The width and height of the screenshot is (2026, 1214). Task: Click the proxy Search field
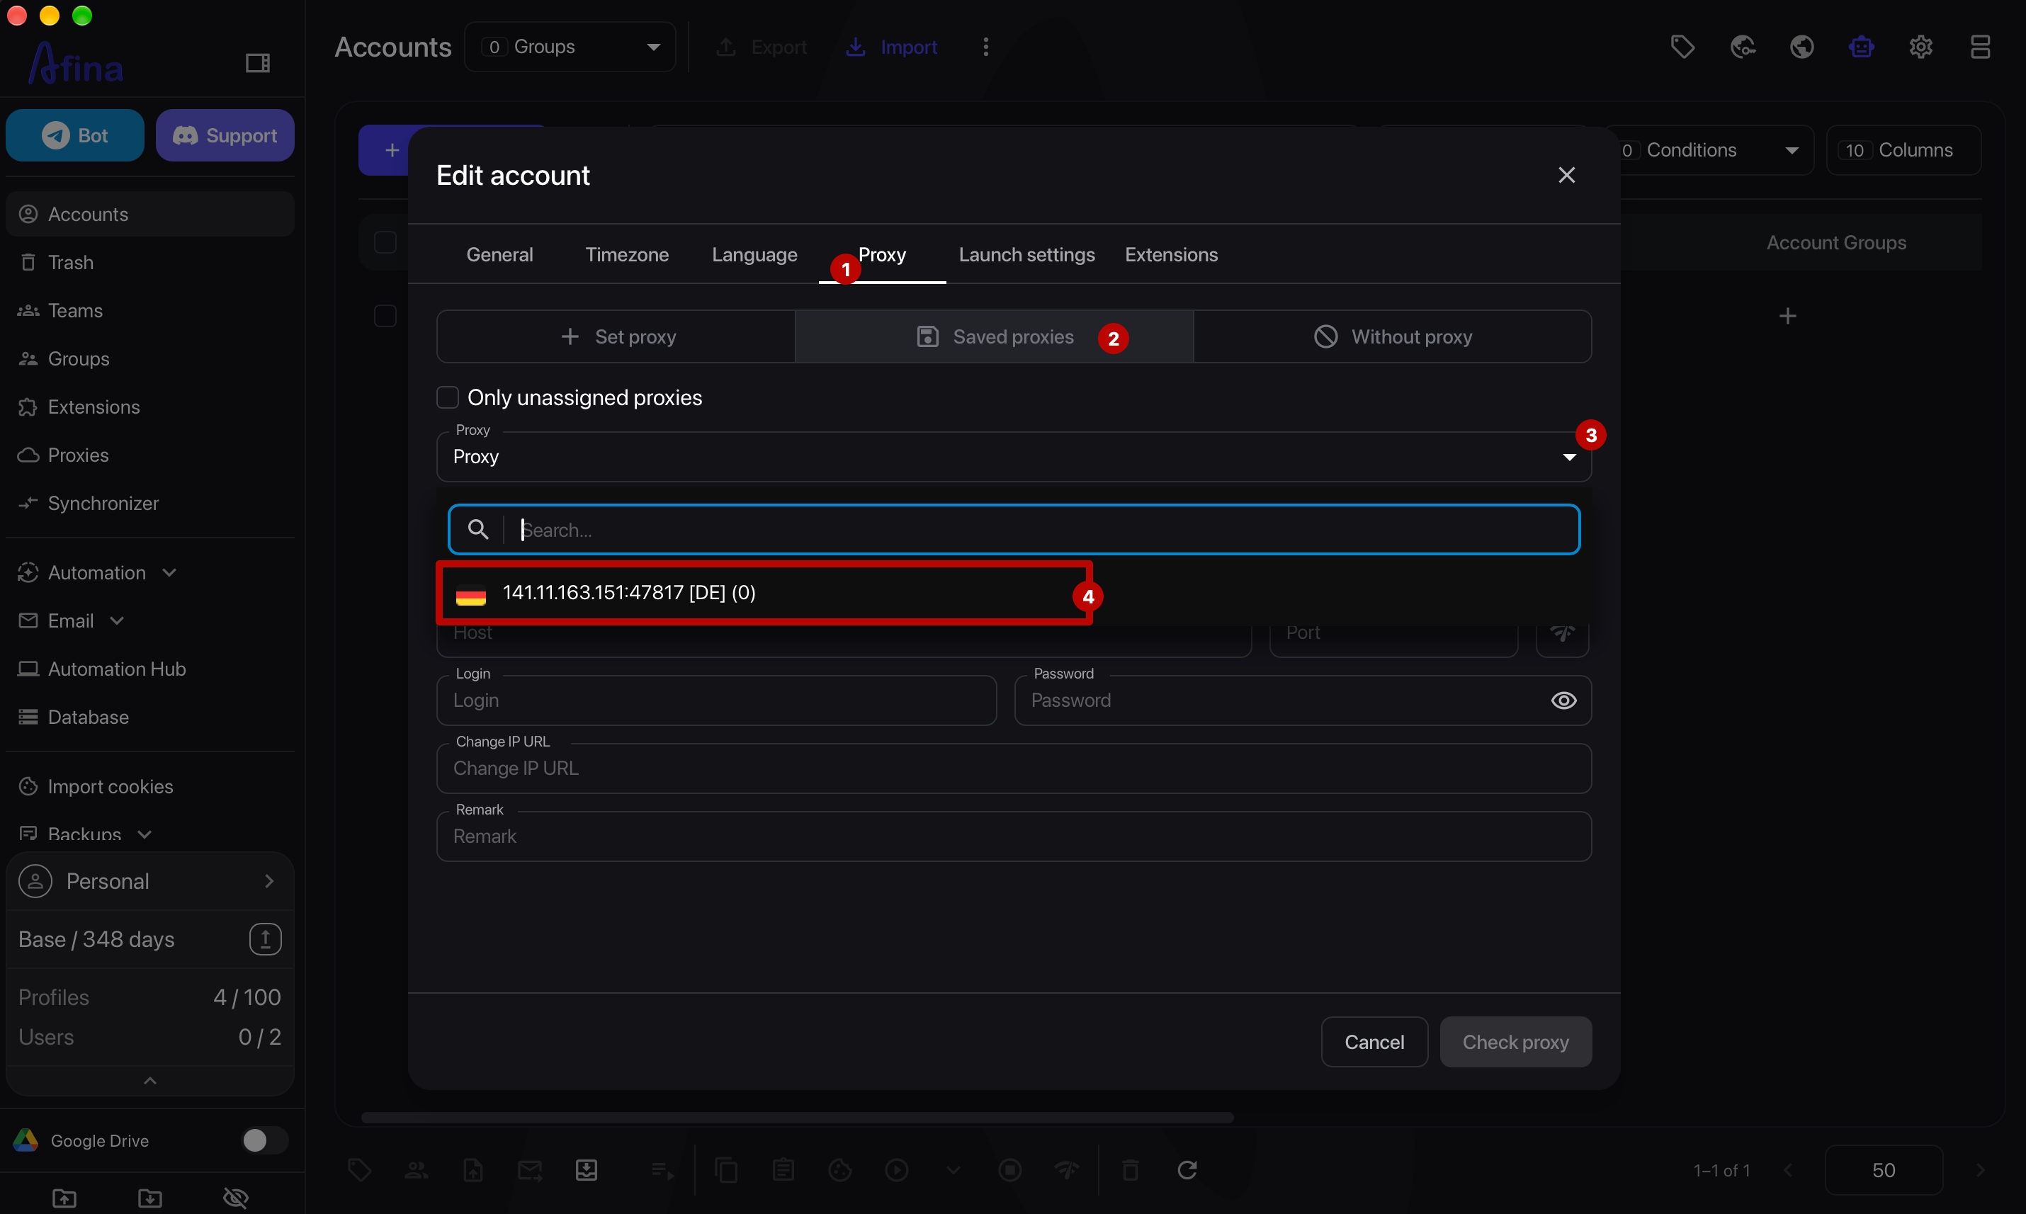tap(1014, 529)
